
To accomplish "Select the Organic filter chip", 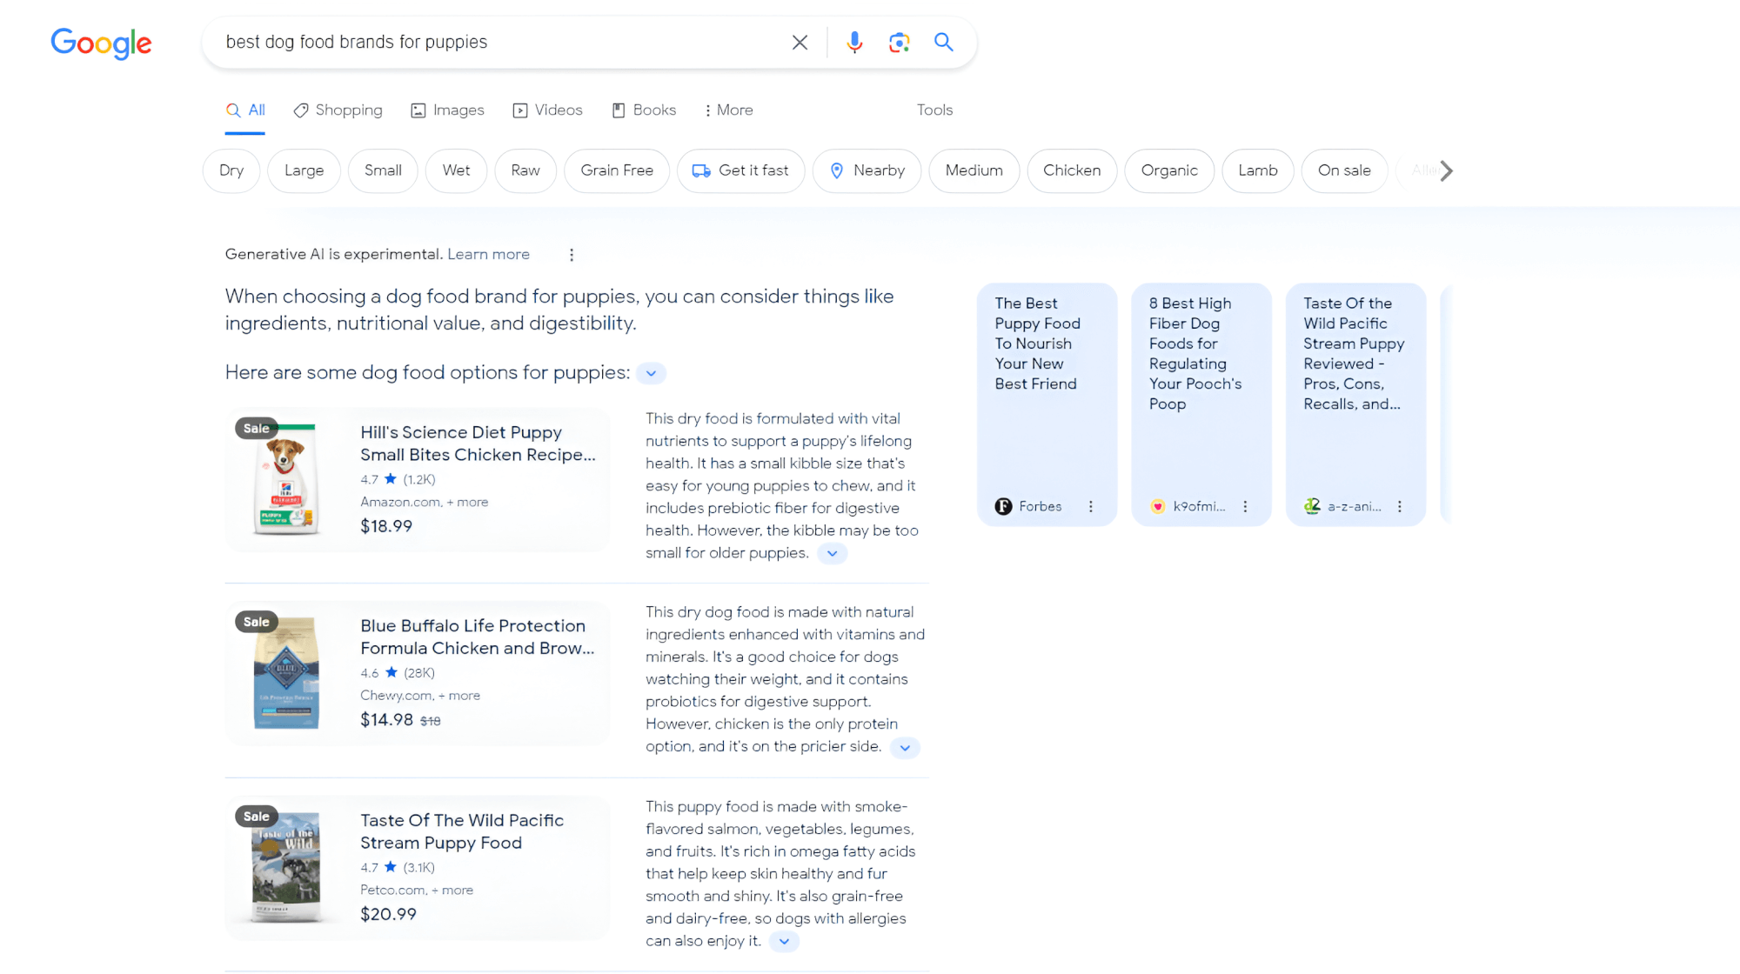I will click(1169, 170).
